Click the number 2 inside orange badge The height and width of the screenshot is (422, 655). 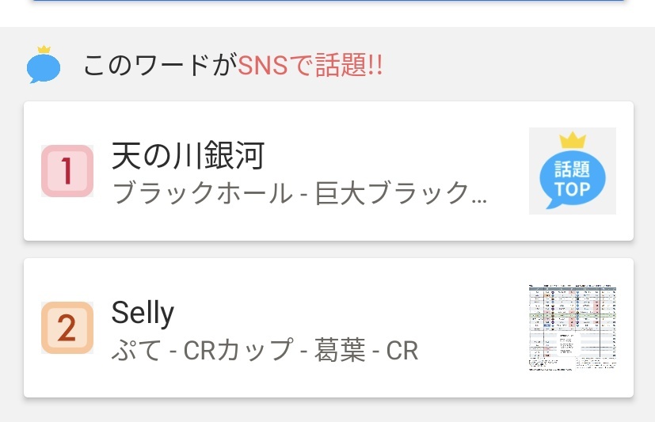pos(67,328)
